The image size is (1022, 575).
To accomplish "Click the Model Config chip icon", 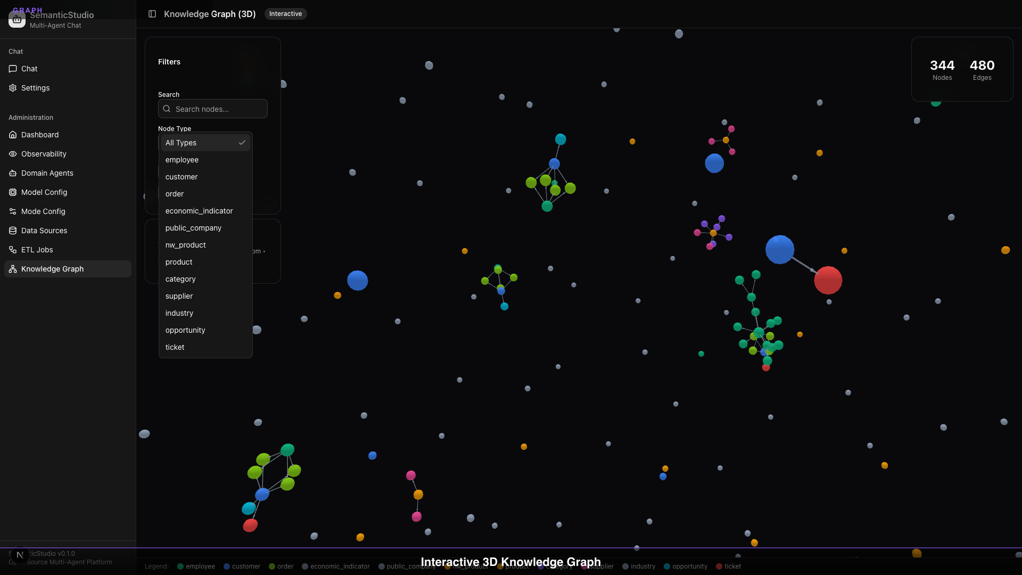I will coord(13,192).
